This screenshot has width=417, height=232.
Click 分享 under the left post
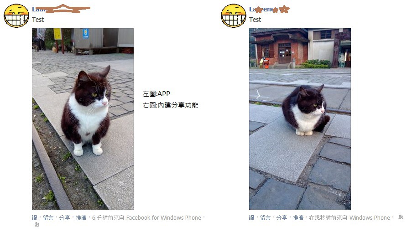coord(64,218)
